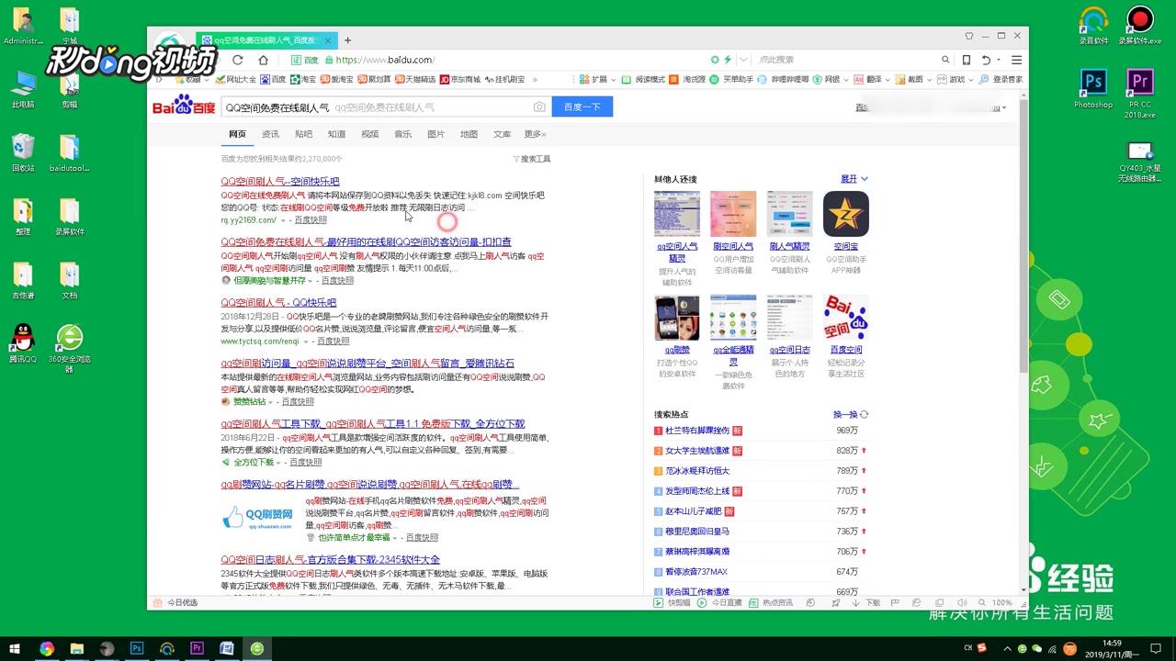Open the 网址大全 bookmark
1176x661 pixels.
click(x=236, y=80)
